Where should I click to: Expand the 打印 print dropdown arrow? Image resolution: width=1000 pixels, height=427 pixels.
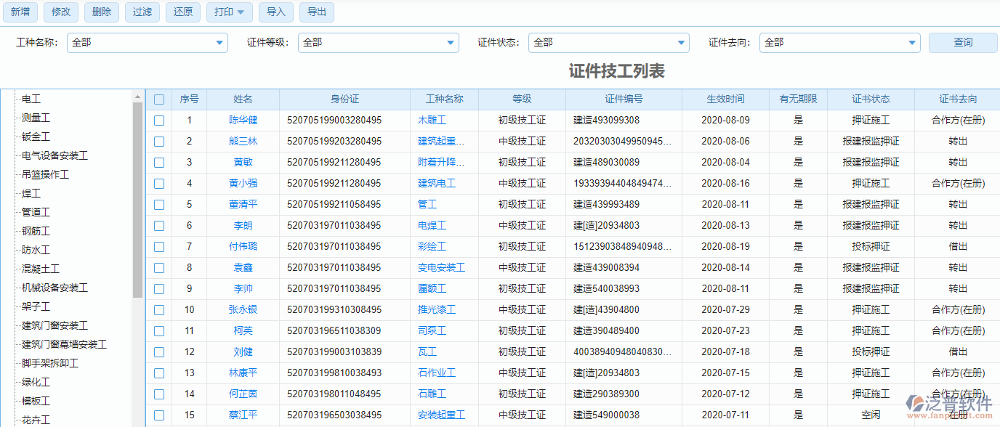tap(242, 12)
